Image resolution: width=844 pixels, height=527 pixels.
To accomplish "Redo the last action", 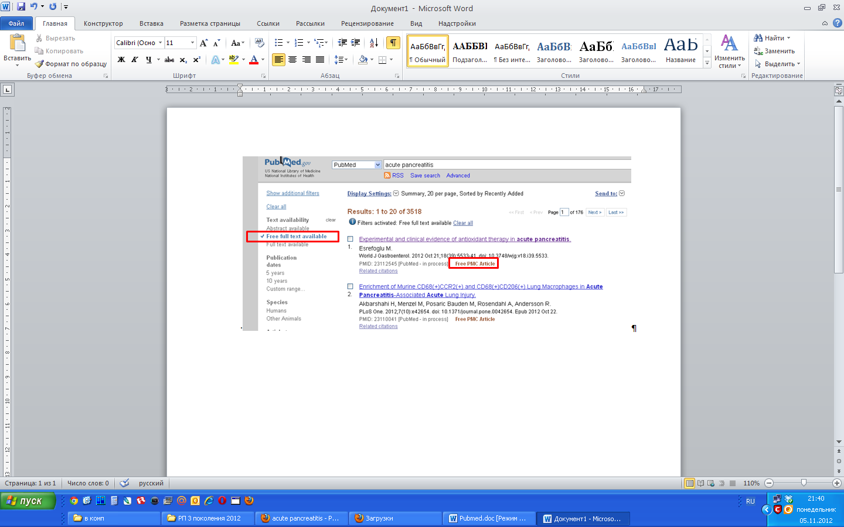I will tap(53, 7).
